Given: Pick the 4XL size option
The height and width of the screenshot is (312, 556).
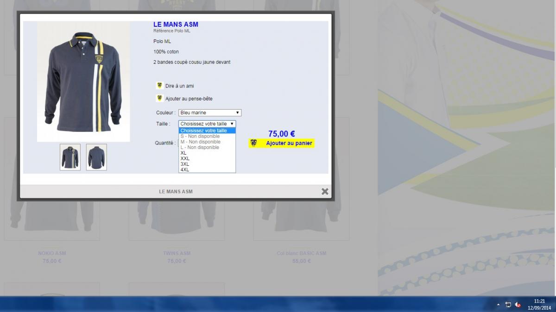Looking at the screenshot, I should pyautogui.click(x=207, y=169).
